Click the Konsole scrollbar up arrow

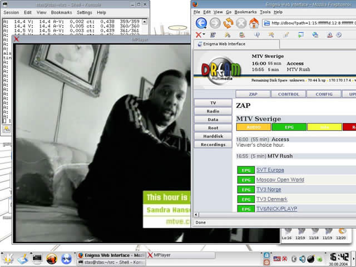click(x=145, y=22)
